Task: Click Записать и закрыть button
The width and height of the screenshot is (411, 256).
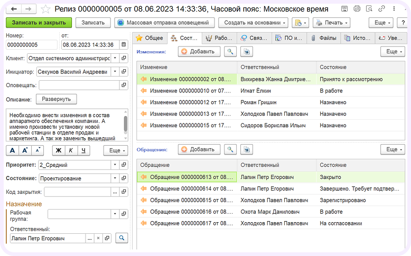Action: tap(39, 23)
